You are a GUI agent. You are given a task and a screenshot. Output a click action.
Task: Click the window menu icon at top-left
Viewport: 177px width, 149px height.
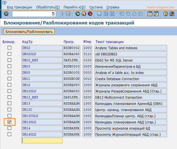click(5, 3)
